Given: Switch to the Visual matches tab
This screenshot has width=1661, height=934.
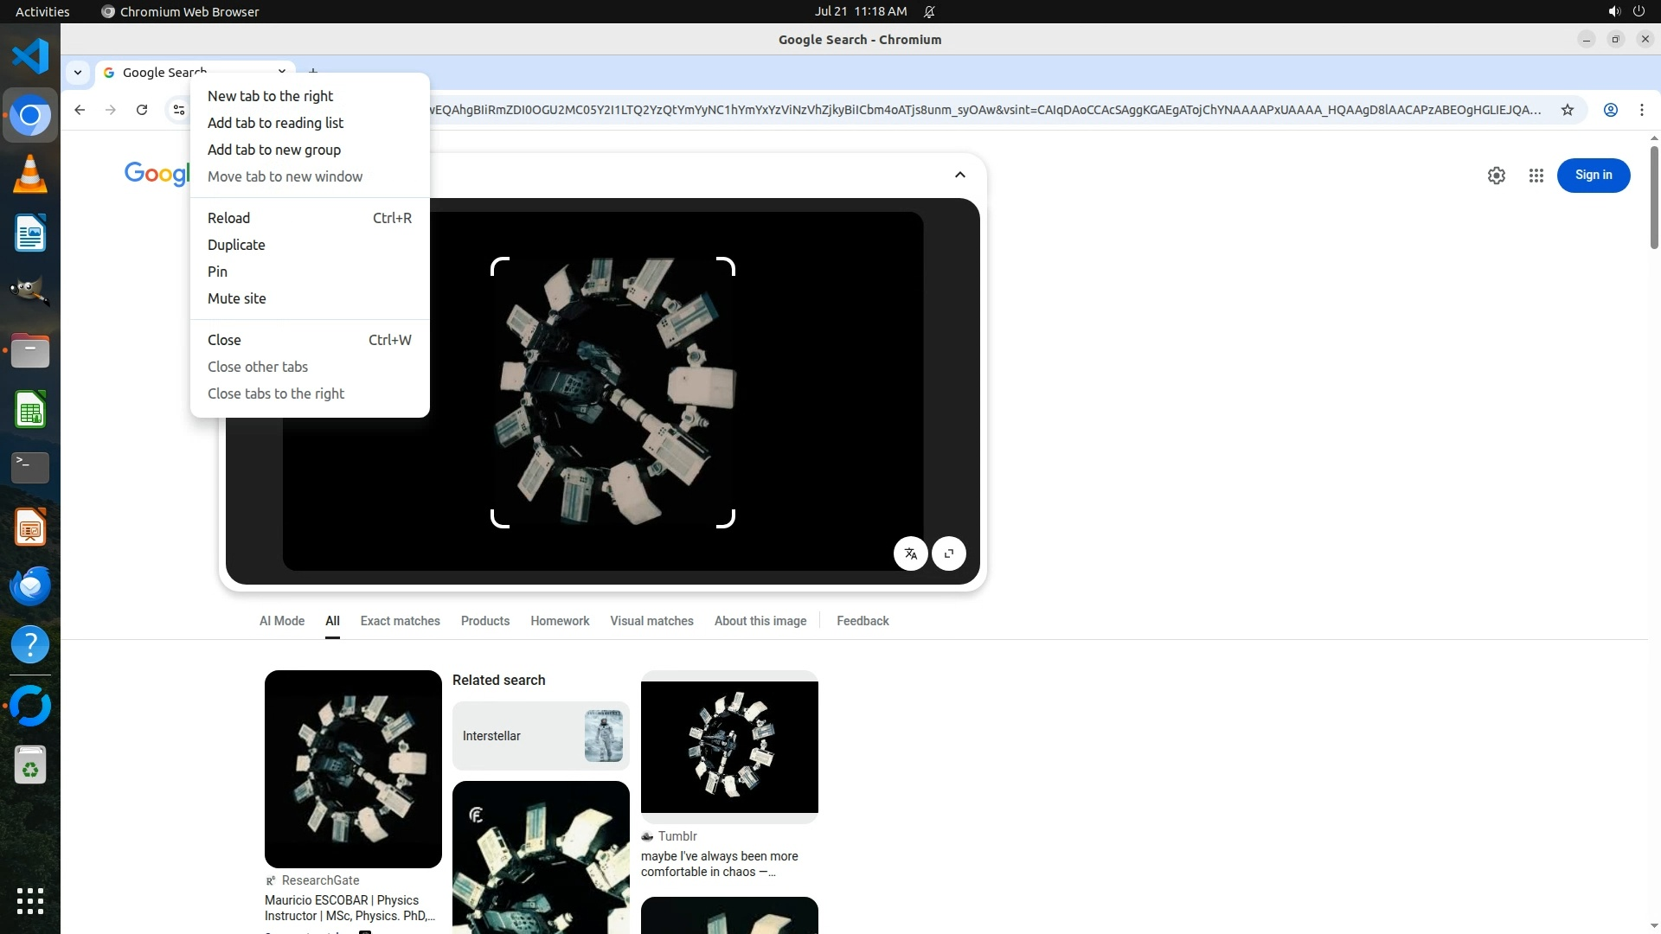Looking at the screenshot, I should coord(651,621).
